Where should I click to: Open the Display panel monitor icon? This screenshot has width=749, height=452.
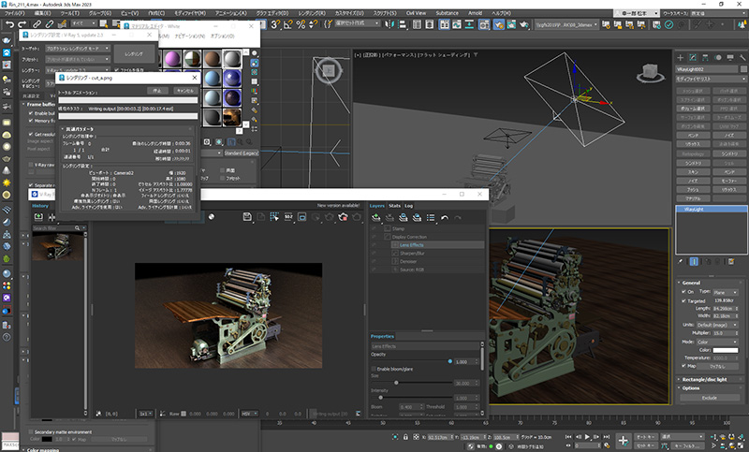point(730,58)
